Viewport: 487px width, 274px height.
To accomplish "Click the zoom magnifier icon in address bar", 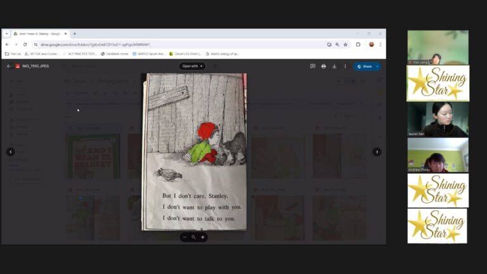I will (337, 44).
